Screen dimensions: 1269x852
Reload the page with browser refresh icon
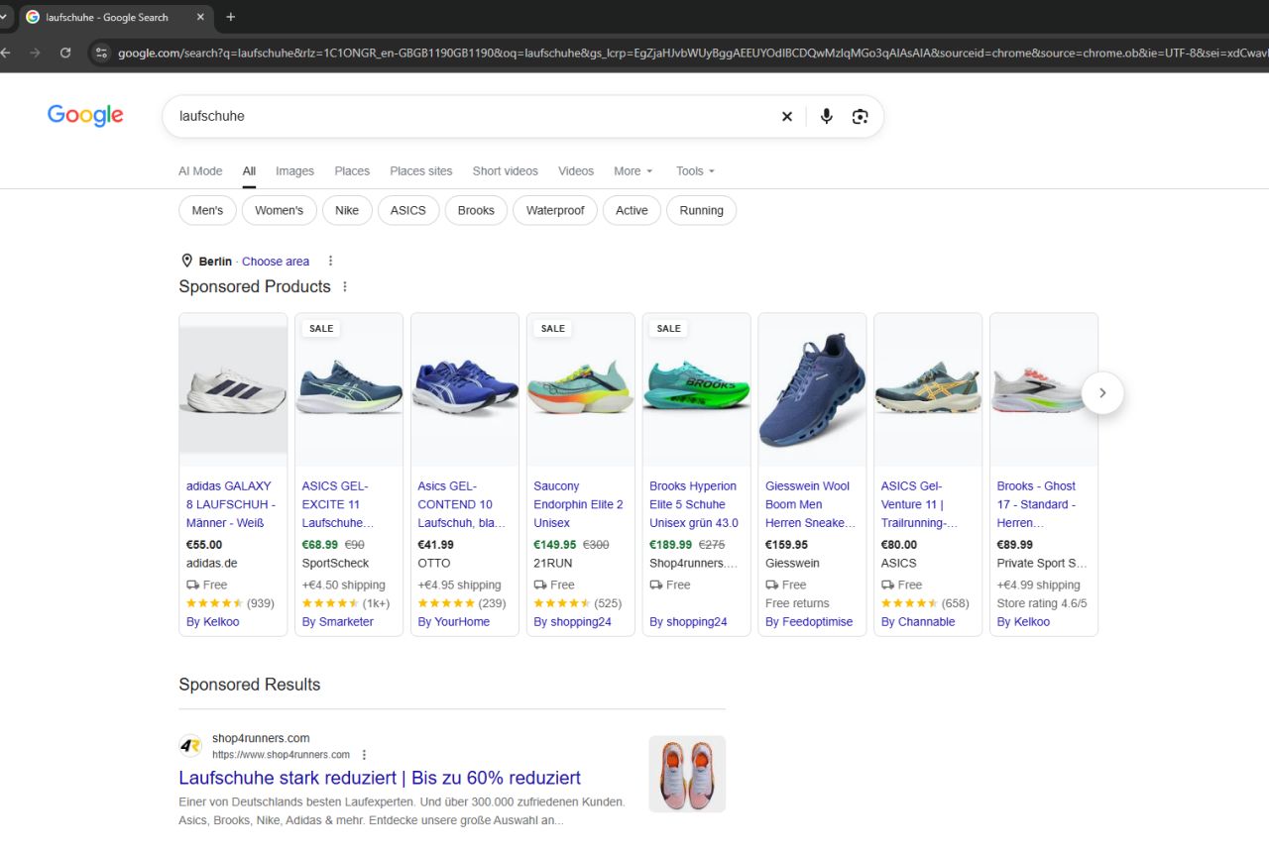[65, 53]
